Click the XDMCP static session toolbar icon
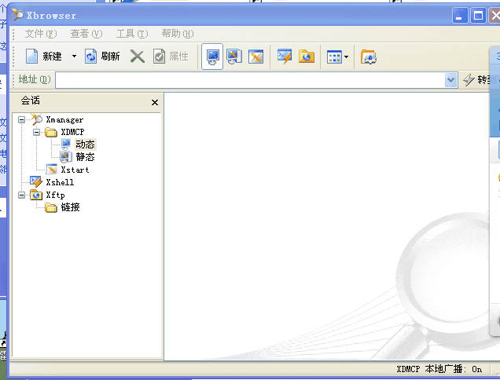This screenshot has width=500, height=380. pos(234,57)
